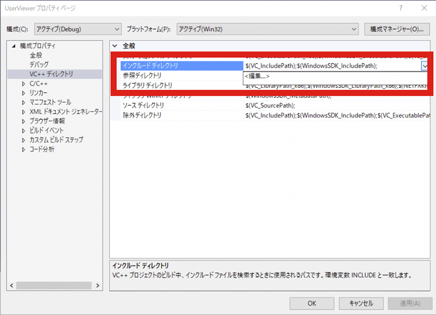Select ブラウザー情報 tree label

tap(47, 121)
